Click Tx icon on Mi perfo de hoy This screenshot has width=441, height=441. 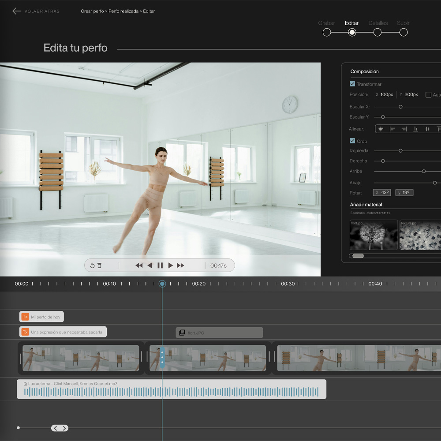[x=25, y=317]
